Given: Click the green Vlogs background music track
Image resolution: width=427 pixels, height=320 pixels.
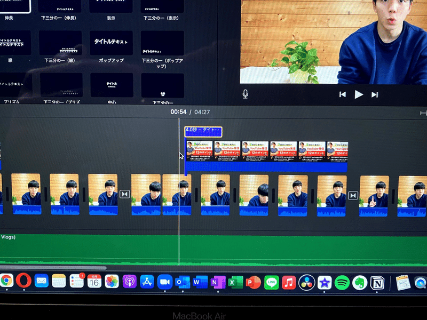Looking at the screenshot, I should tap(213, 250).
